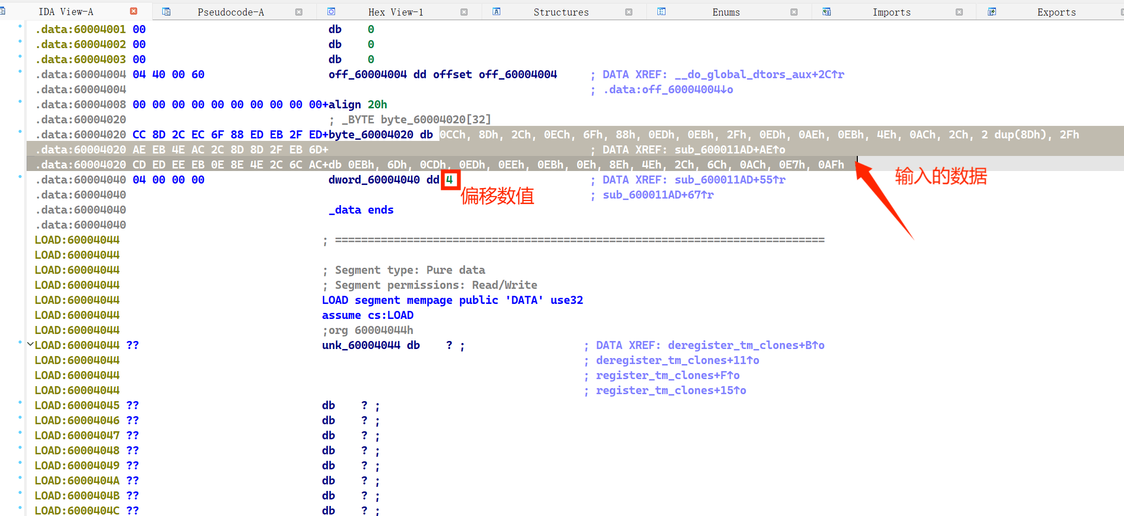The width and height of the screenshot is (1124, 516).
Task: Select the dword_60004040 label
Action: [x=374, y=180]
